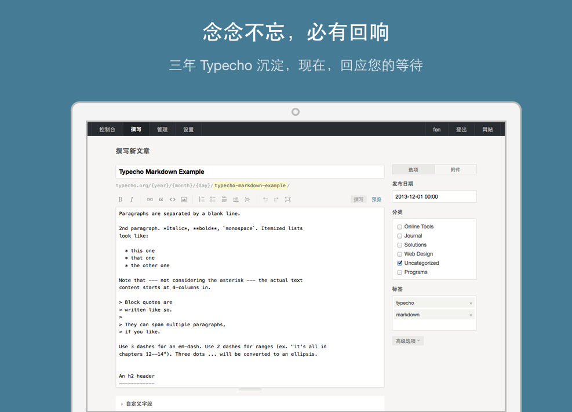The height and width of the screenshot is (412, 572).
Task: Click the markdown editor text area
Action: tap(250, 297)
